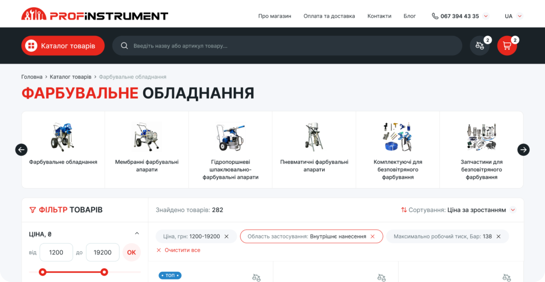Collapse the ЦІНА filter section

click(x=137, y=234)
